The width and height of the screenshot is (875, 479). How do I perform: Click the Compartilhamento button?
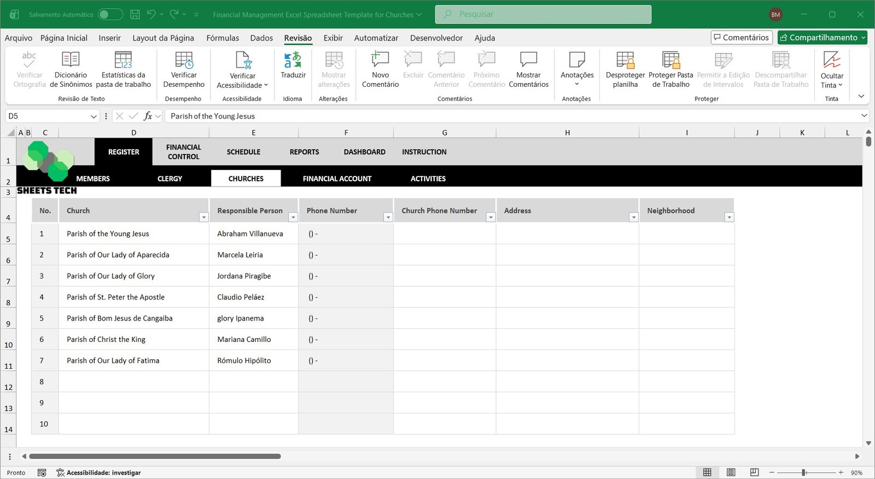[x=822, y=37]
